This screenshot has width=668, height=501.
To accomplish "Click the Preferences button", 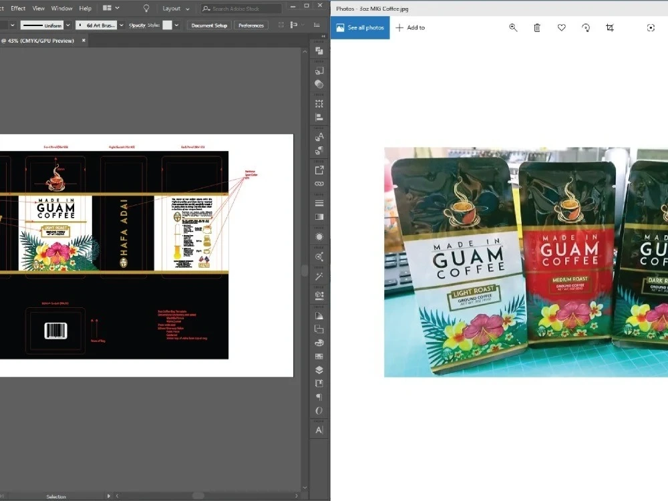I will [251, 25].
